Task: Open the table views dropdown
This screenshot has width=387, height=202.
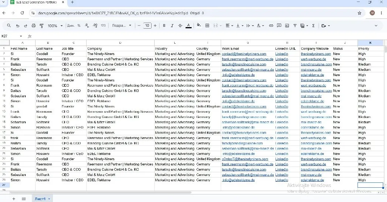Action: [x=304, y=26]
